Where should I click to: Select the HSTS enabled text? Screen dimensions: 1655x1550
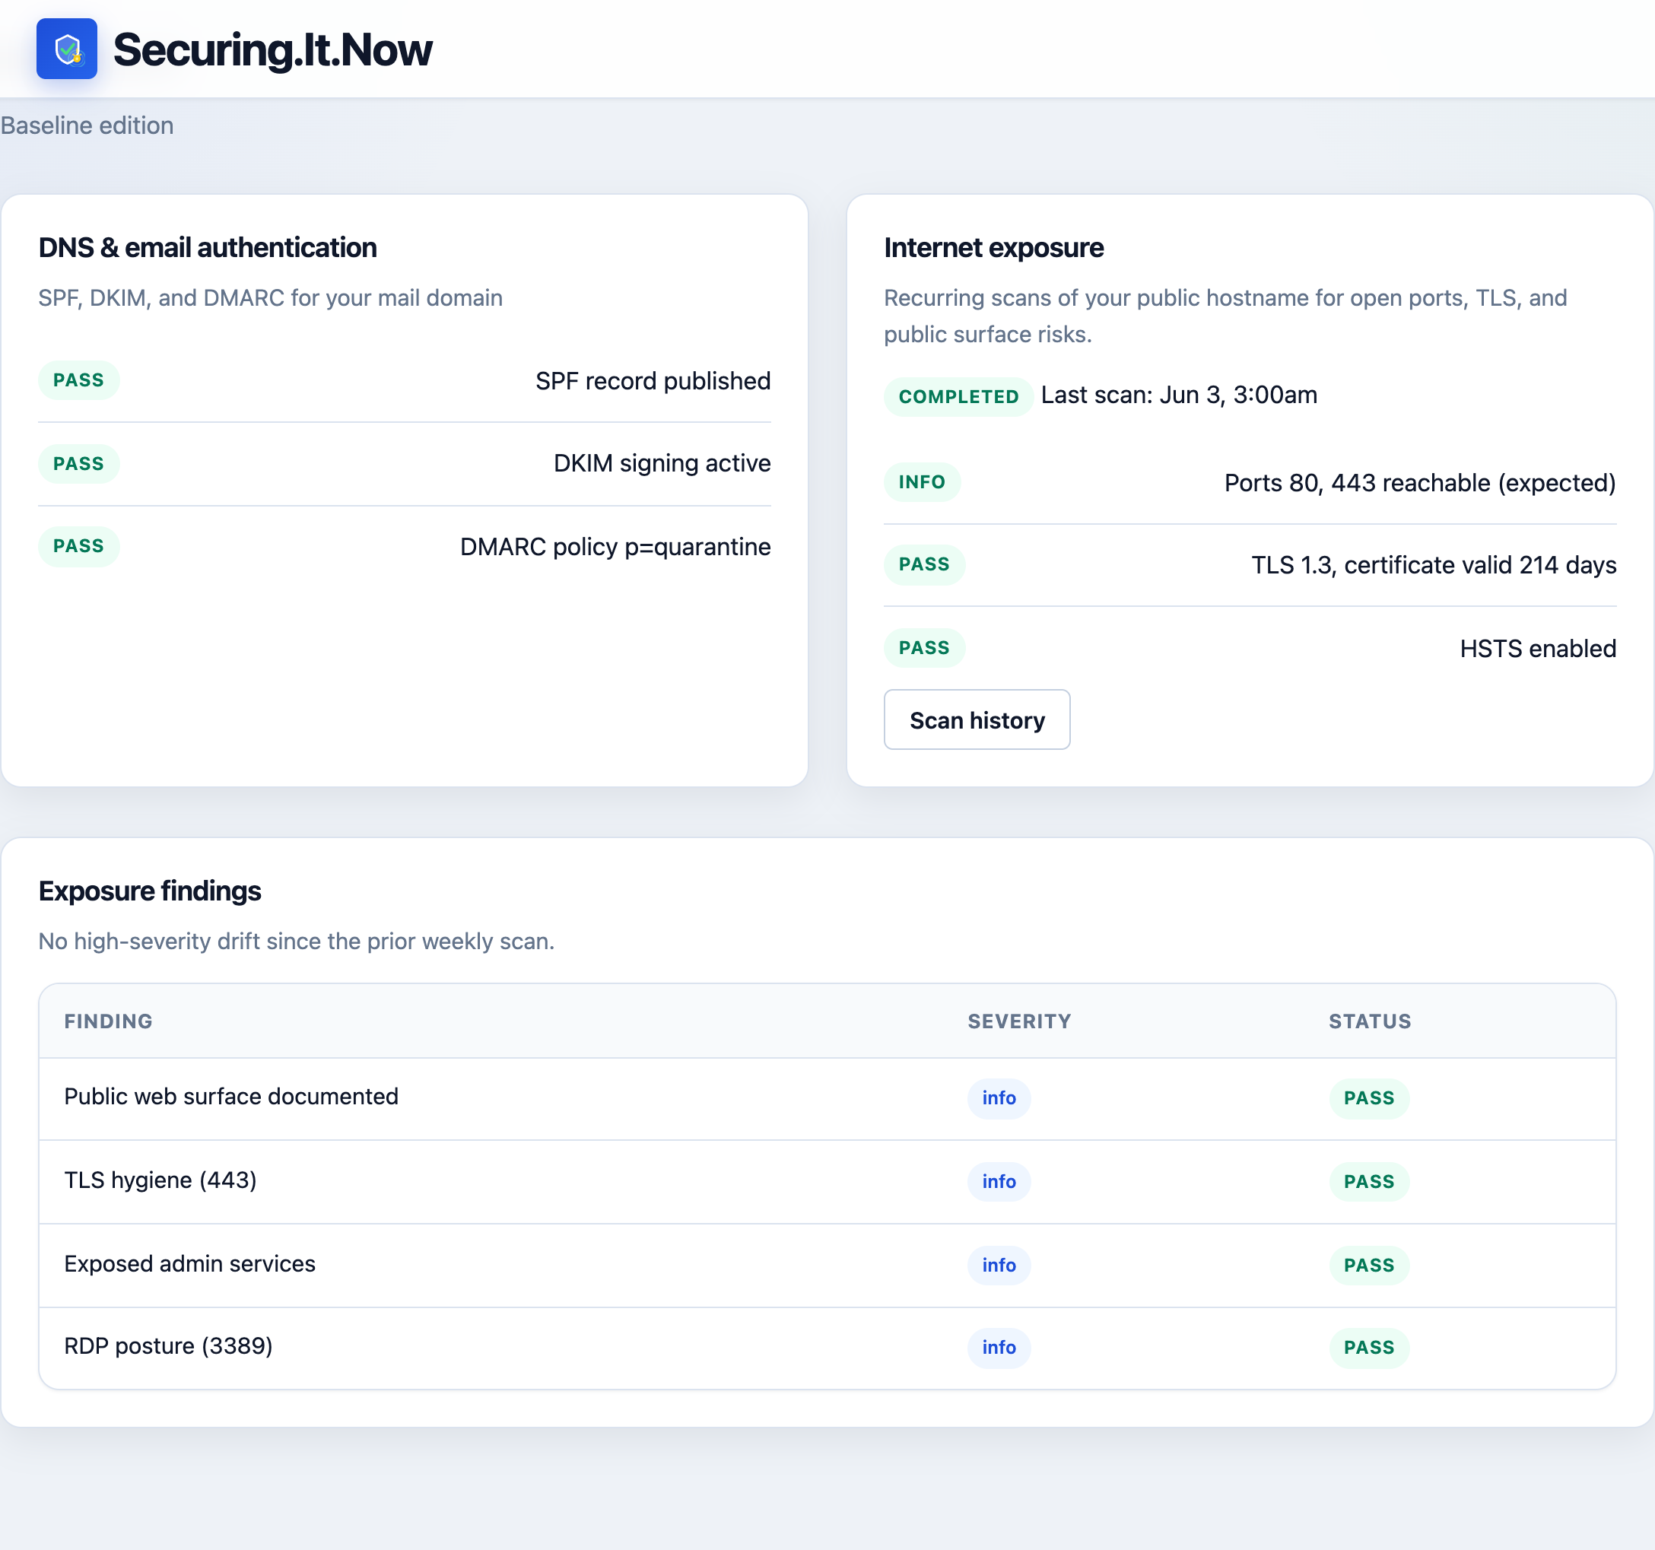(1538, 649)
